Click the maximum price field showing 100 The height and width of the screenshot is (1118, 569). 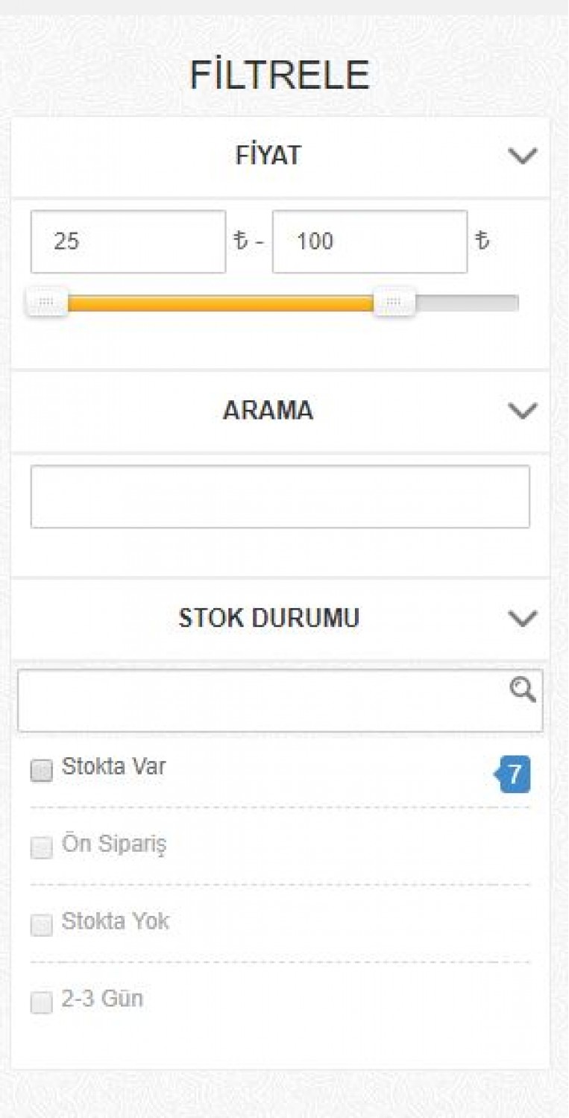point(370,241)
